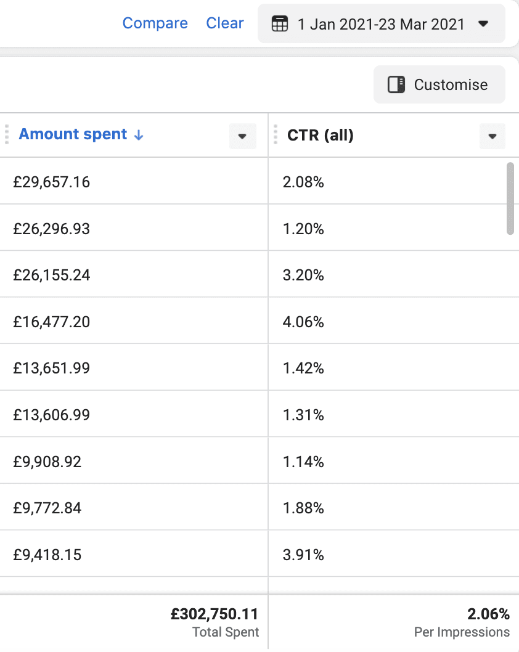Click the £16,477.20 amount row
Viewport: 519px width, 652px height.
(52, 322)
